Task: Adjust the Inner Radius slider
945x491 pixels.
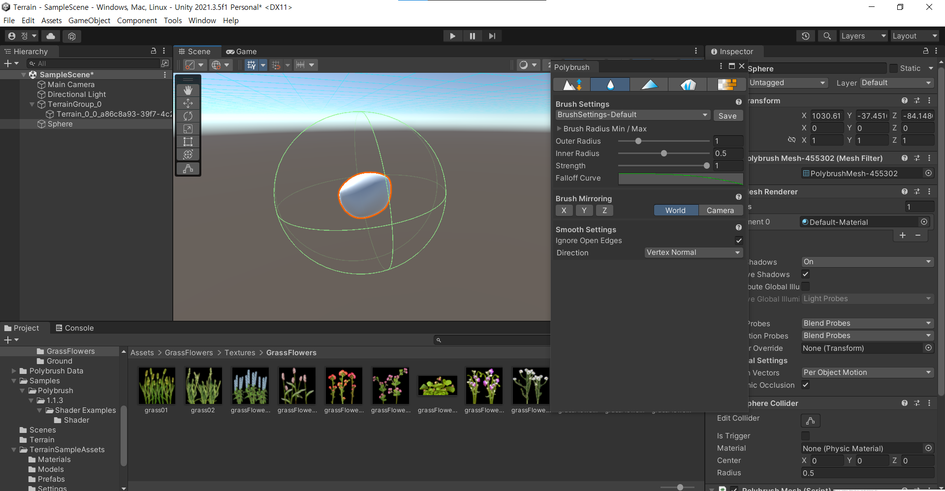Action: (663, 153)
